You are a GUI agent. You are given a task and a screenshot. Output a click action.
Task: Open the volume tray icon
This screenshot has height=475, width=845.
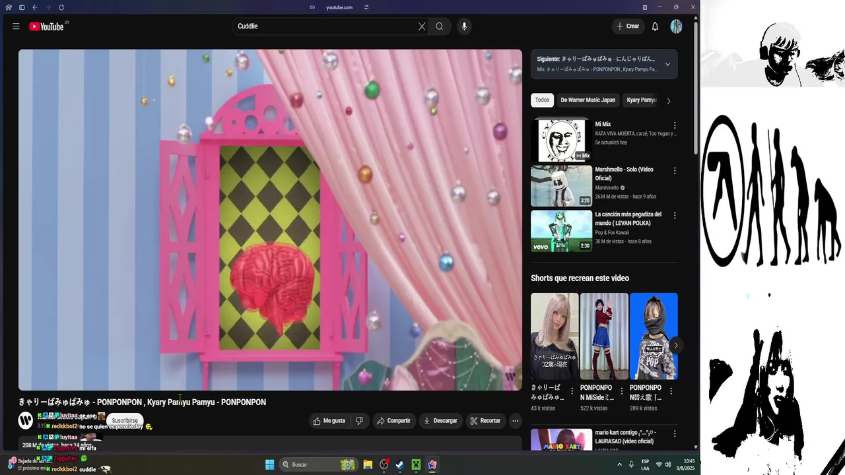pyautogui.click(x=668, y=464)
